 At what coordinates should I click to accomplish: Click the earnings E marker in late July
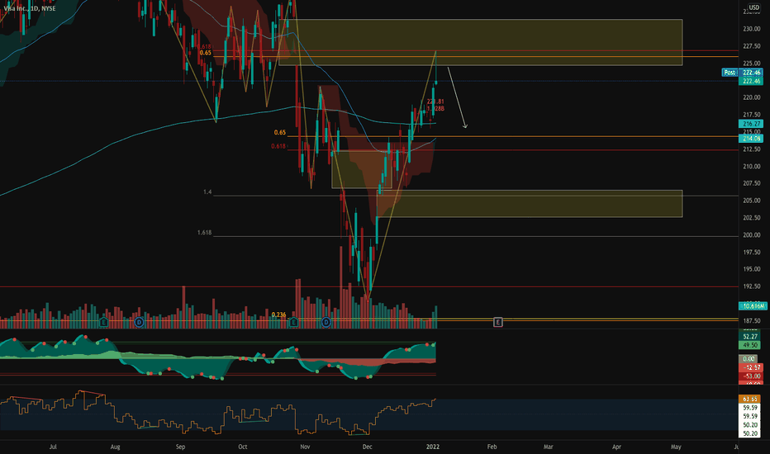click(103, 323)
